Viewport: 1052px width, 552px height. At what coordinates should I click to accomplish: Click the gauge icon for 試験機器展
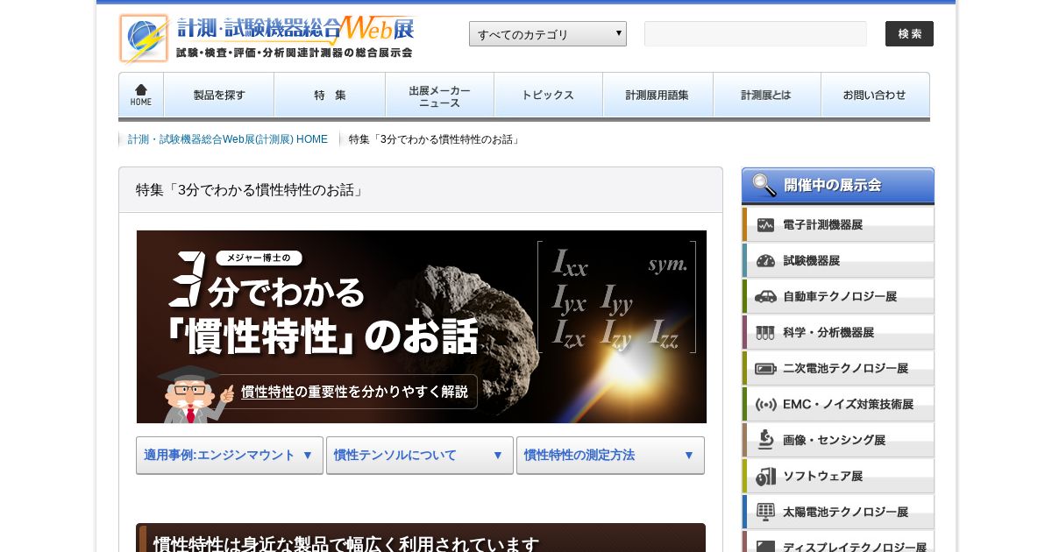(765, 260)
